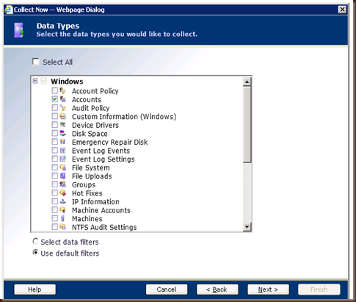The height and width of the screenshot is (302, 356).
Task: Check the Disk Space checkbox
Action: (x=55, y=133)
